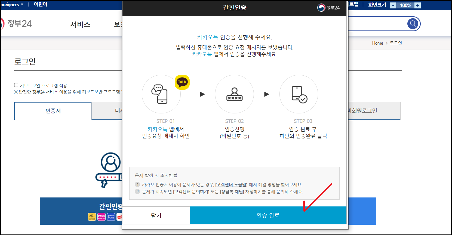The image size is (452, 235).
Task: Click the 정부24 logo in dialog header
Action: 328,8
